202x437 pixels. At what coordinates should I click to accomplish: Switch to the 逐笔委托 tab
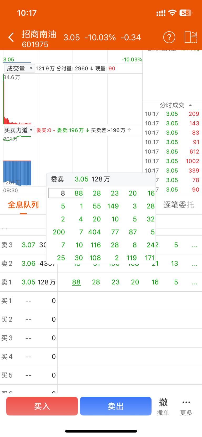179,205
